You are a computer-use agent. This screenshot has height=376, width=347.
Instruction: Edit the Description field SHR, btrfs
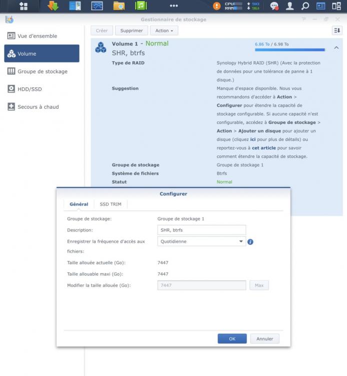coord(202,230)
